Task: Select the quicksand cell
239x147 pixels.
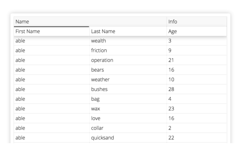Action: click(x=128, y=138)
